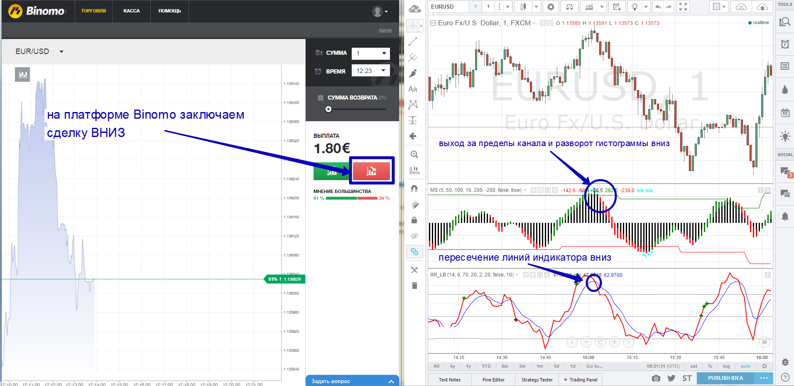Take a chart snapshot with camera icon
Screen dimensions: 794x386
656,378
